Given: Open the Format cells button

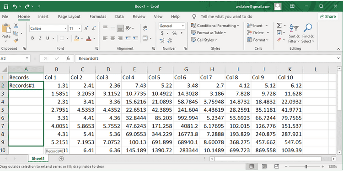Looking at the screenshot, I should pos(258,40).
